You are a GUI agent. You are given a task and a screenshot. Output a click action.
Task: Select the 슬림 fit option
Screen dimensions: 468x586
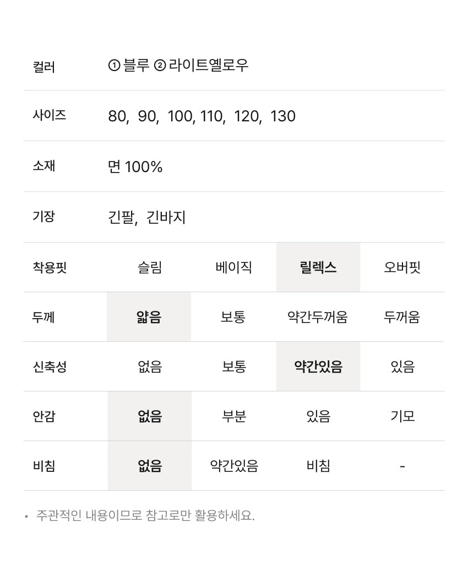click(150, 268)
